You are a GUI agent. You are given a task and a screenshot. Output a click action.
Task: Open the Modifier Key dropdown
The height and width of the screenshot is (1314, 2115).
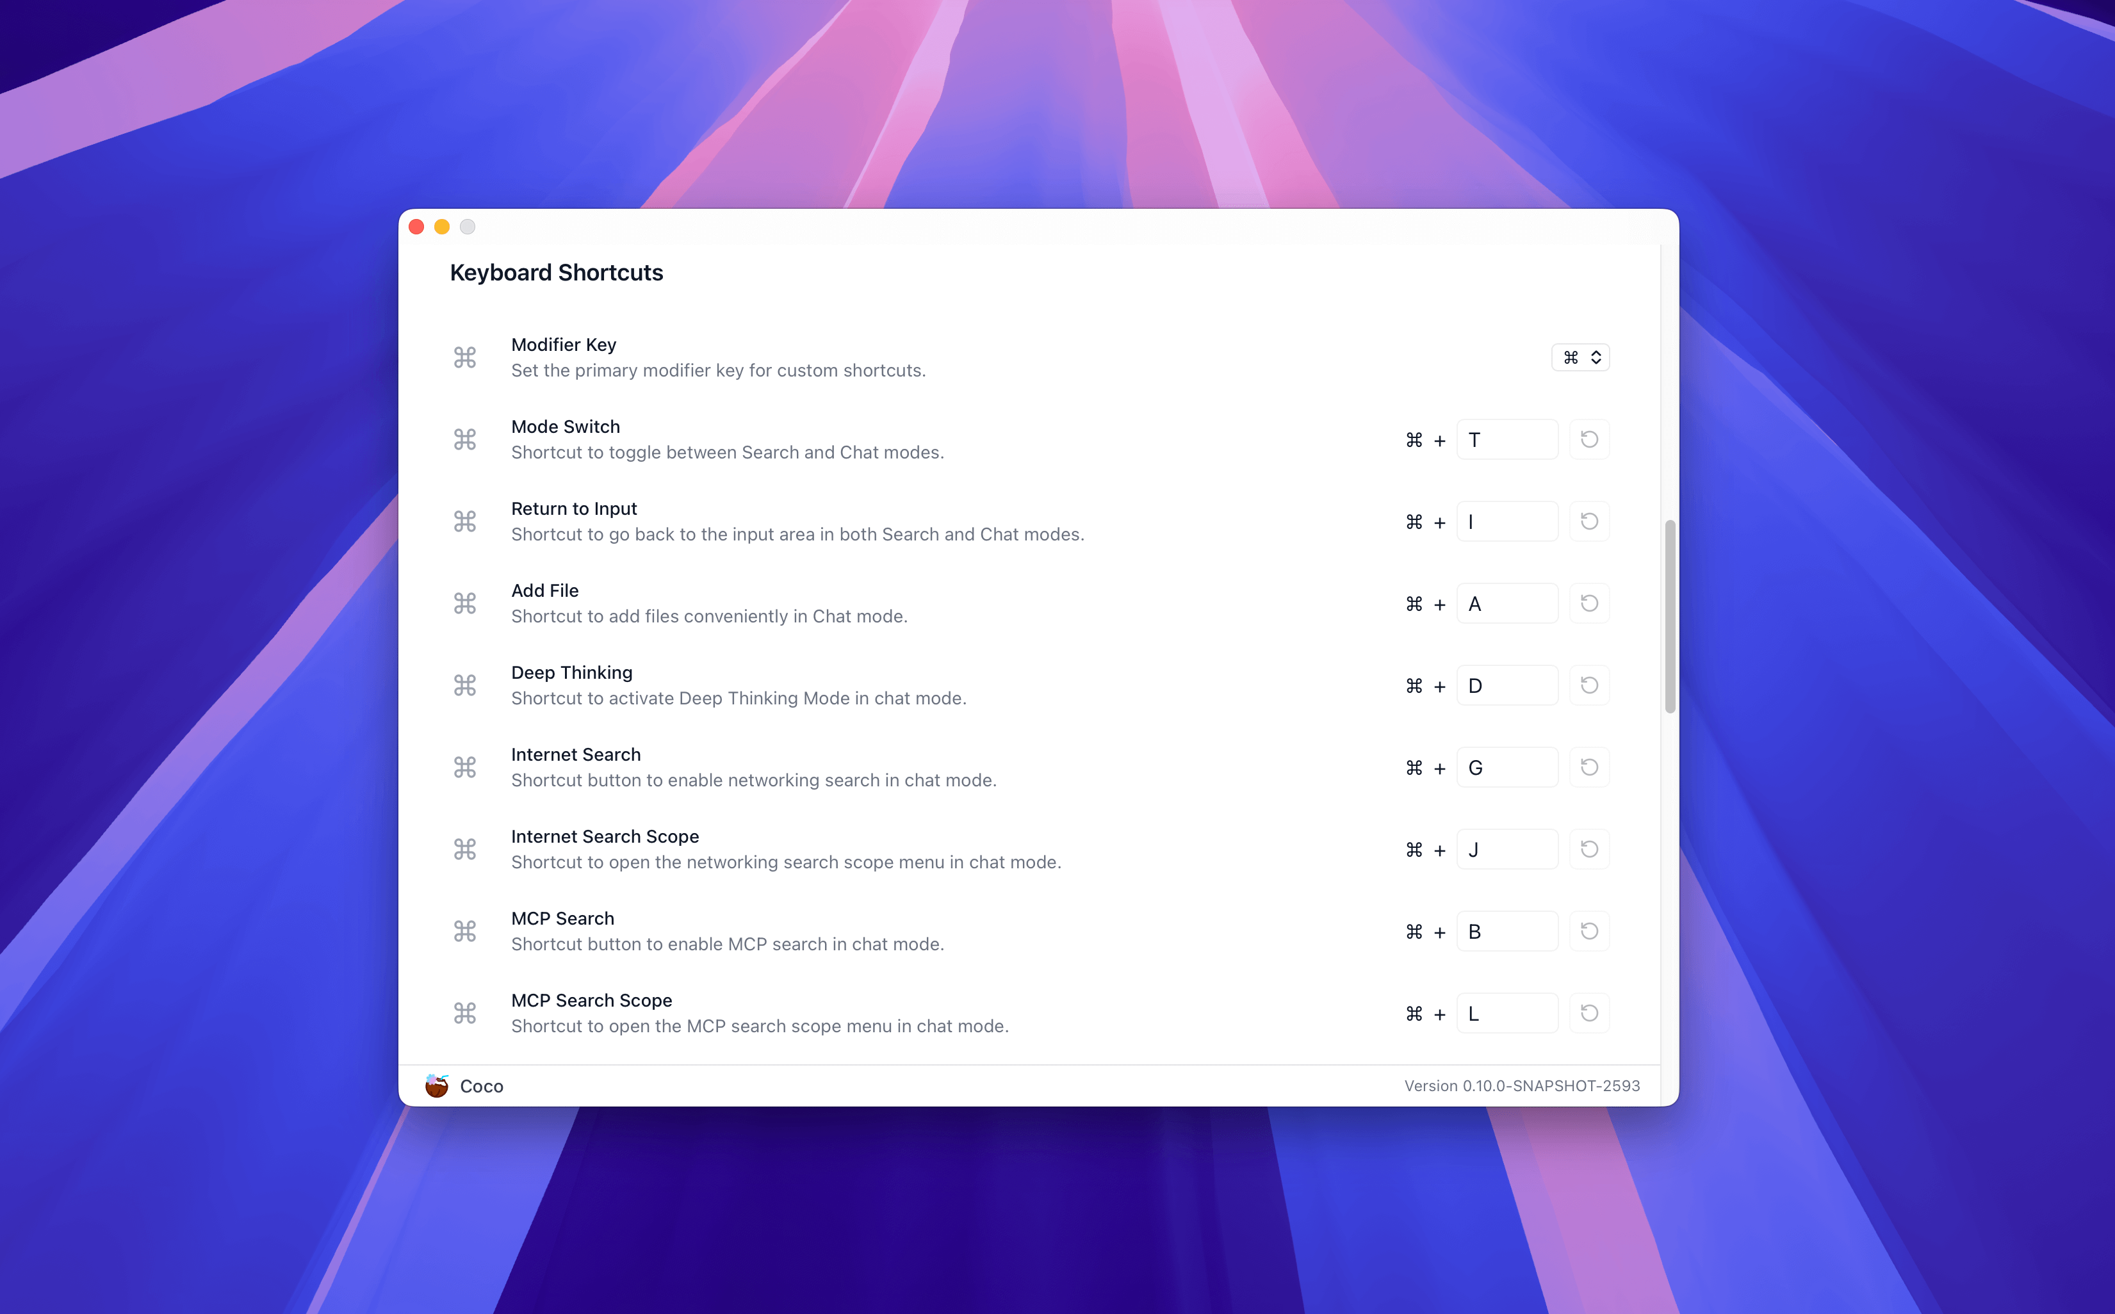coord(1580,357)
